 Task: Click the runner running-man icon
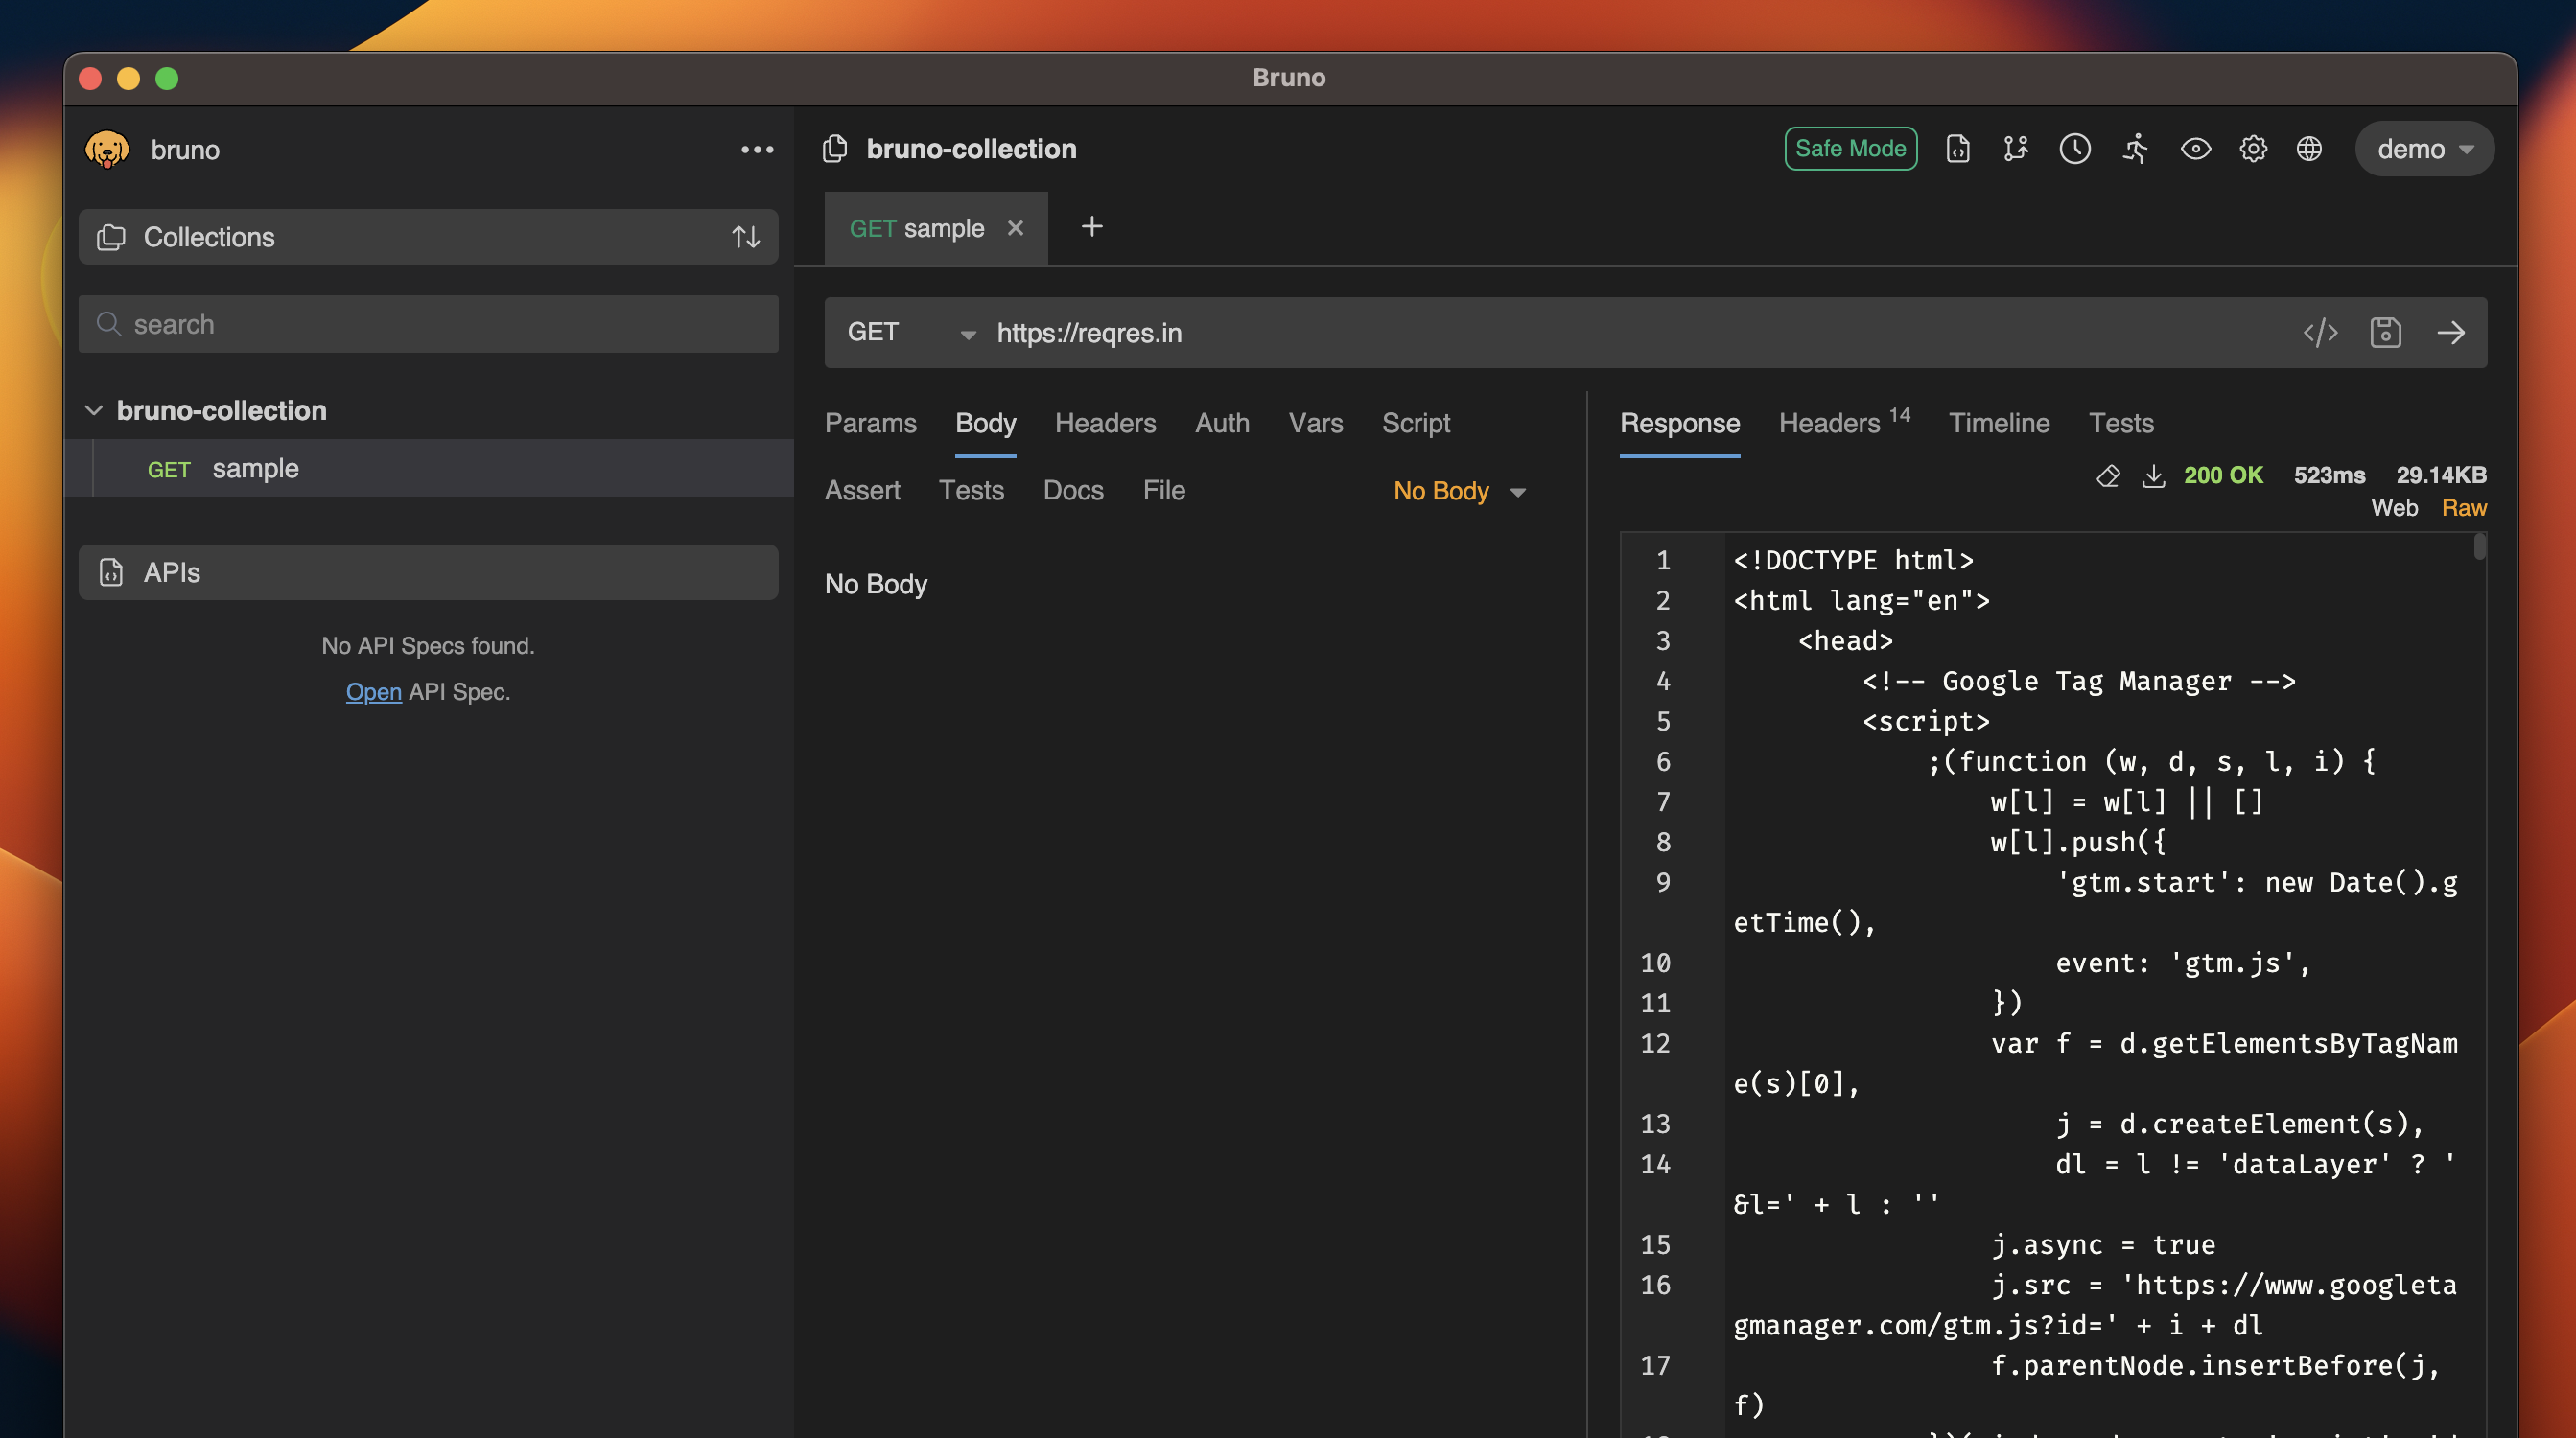tap(2135, 149)
